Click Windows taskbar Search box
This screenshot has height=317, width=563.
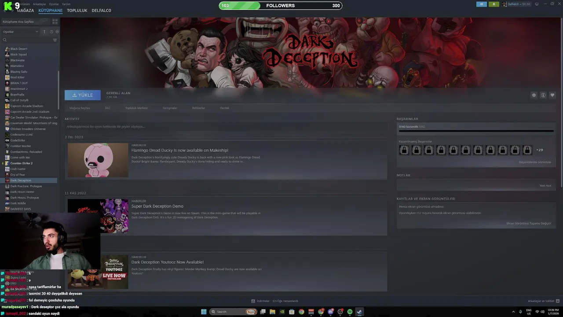coord(234,312)
